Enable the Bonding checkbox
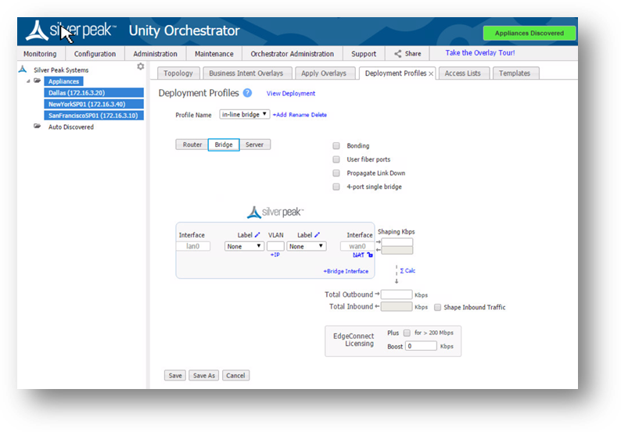621x432 pixels. 336,146
